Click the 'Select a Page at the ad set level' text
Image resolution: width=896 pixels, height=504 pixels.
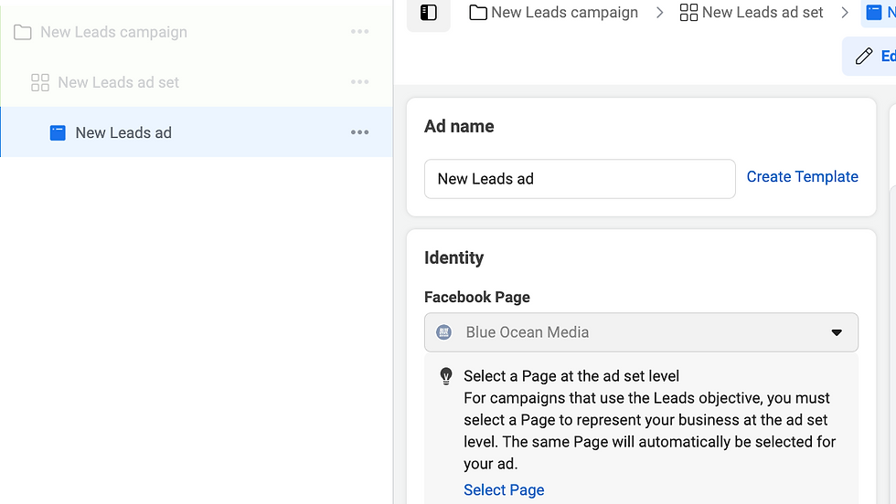click(571, 376)
